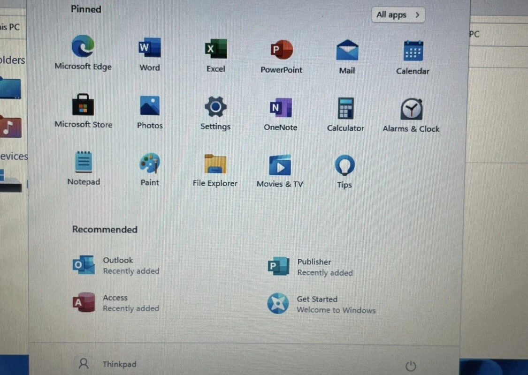Open the Mail app

(347, 57)
